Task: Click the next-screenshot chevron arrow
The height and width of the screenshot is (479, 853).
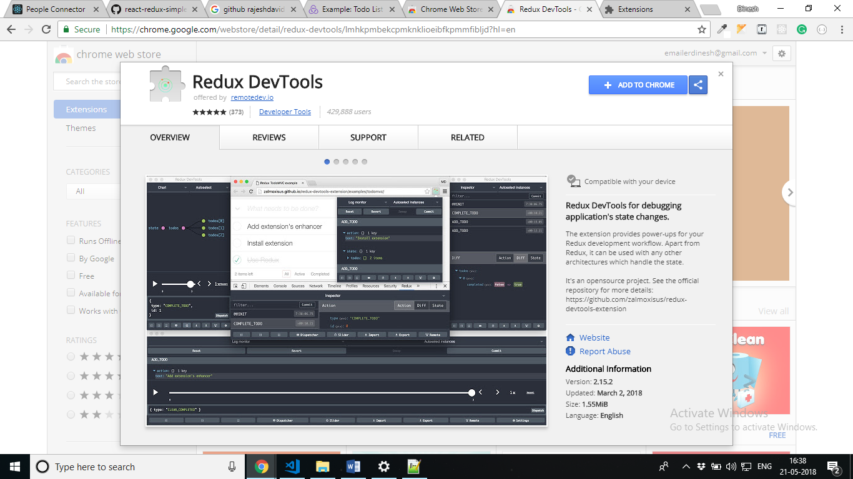Action: (x=789, y=193)
